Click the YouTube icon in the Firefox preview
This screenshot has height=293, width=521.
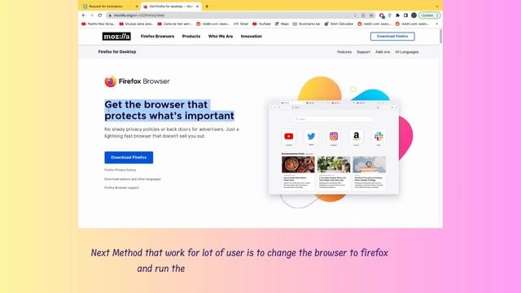[289, 136]
